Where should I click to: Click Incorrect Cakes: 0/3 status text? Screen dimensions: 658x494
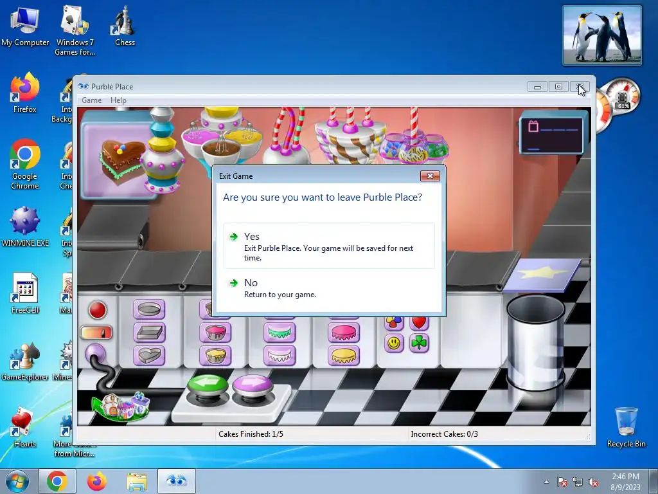click(x=444, y=434)
